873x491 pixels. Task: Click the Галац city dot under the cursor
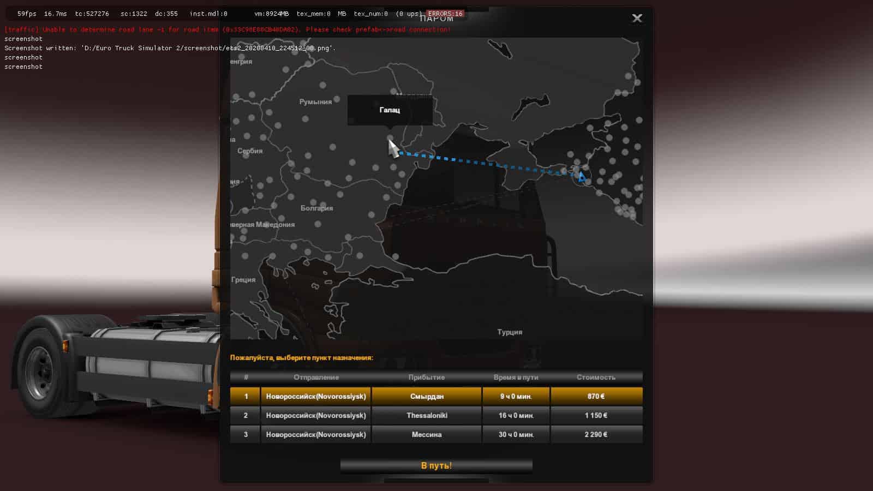pyautogui.click(x=390, y=138)
